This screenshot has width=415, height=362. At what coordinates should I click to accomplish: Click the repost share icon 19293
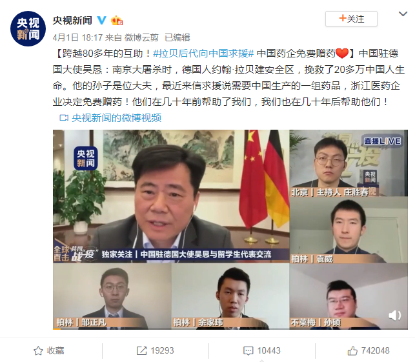point(141,351)
